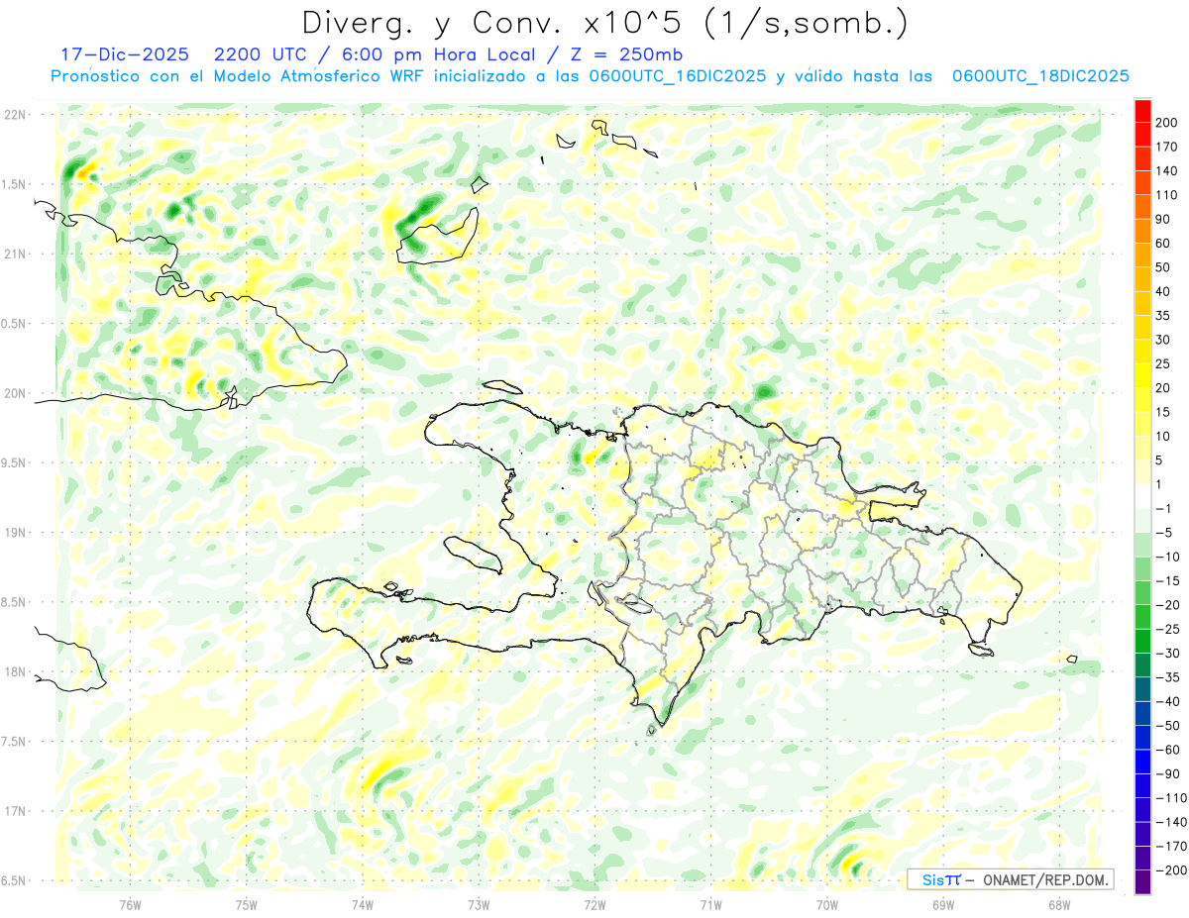1189x918 pixels.
Task: Click the '20N' latitude label
Action: (x=15, y=393)
